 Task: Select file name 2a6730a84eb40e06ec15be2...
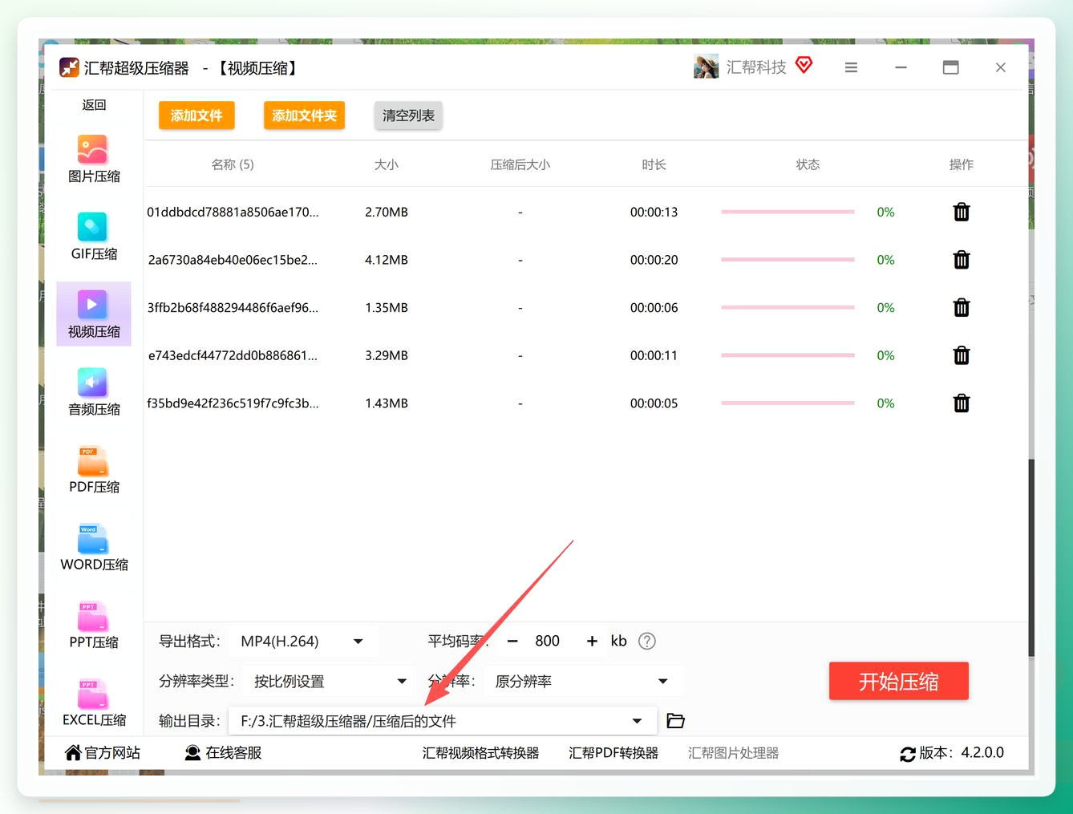click(233, 260)
